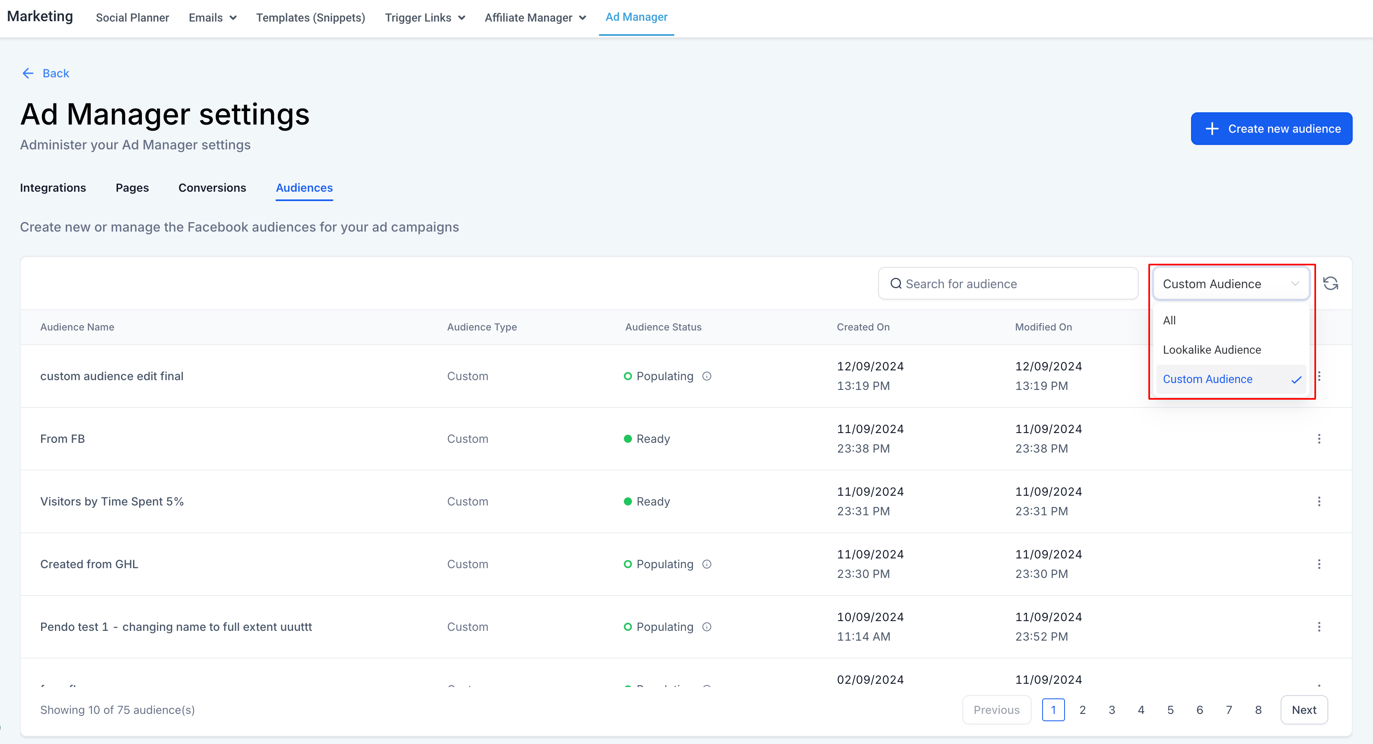Open three-dot menu for Pendo test 1 row

pyautogui.click(x=1318, y=627)
